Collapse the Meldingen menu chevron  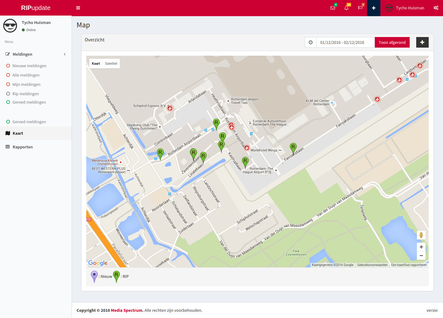[x=65, y=54]
